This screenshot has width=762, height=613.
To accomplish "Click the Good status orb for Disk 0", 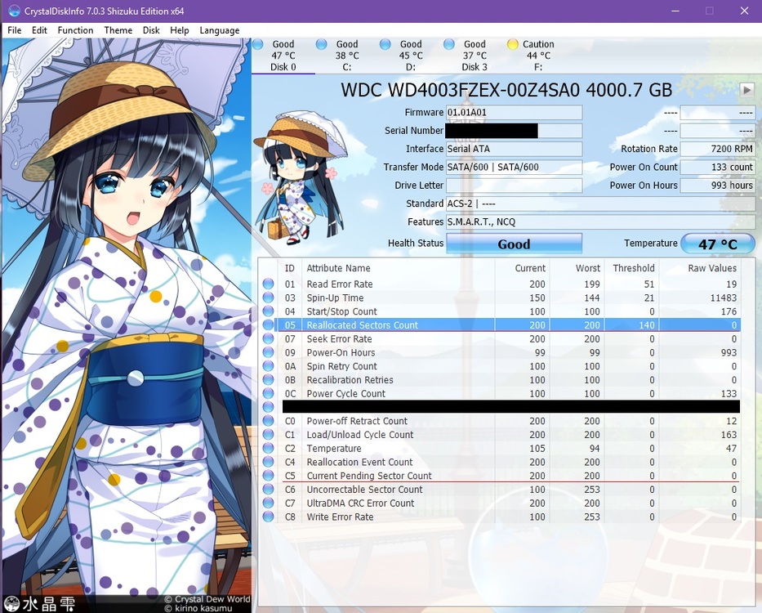I will 258,44.
